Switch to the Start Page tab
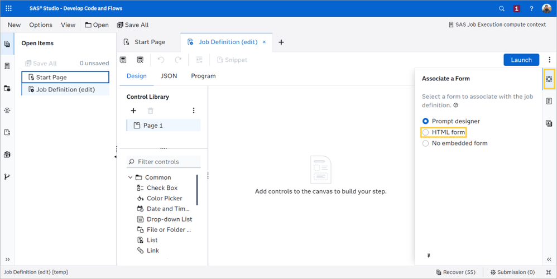 coord(145,42)
